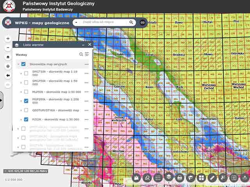Image resolution: width=250 pixels, height=187 pixels.
Task: Zoom out of the map
Action: tap(8, 48)
